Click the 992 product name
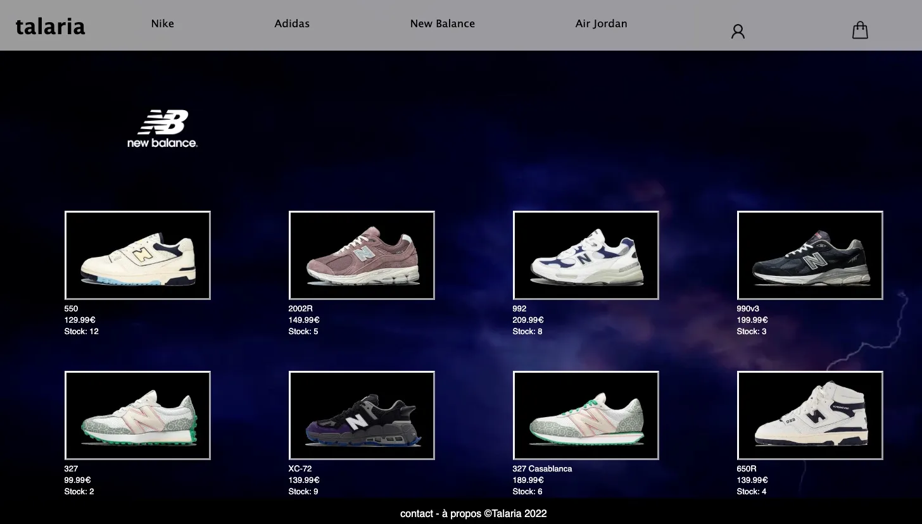922x524 pixels. (519, 309)
